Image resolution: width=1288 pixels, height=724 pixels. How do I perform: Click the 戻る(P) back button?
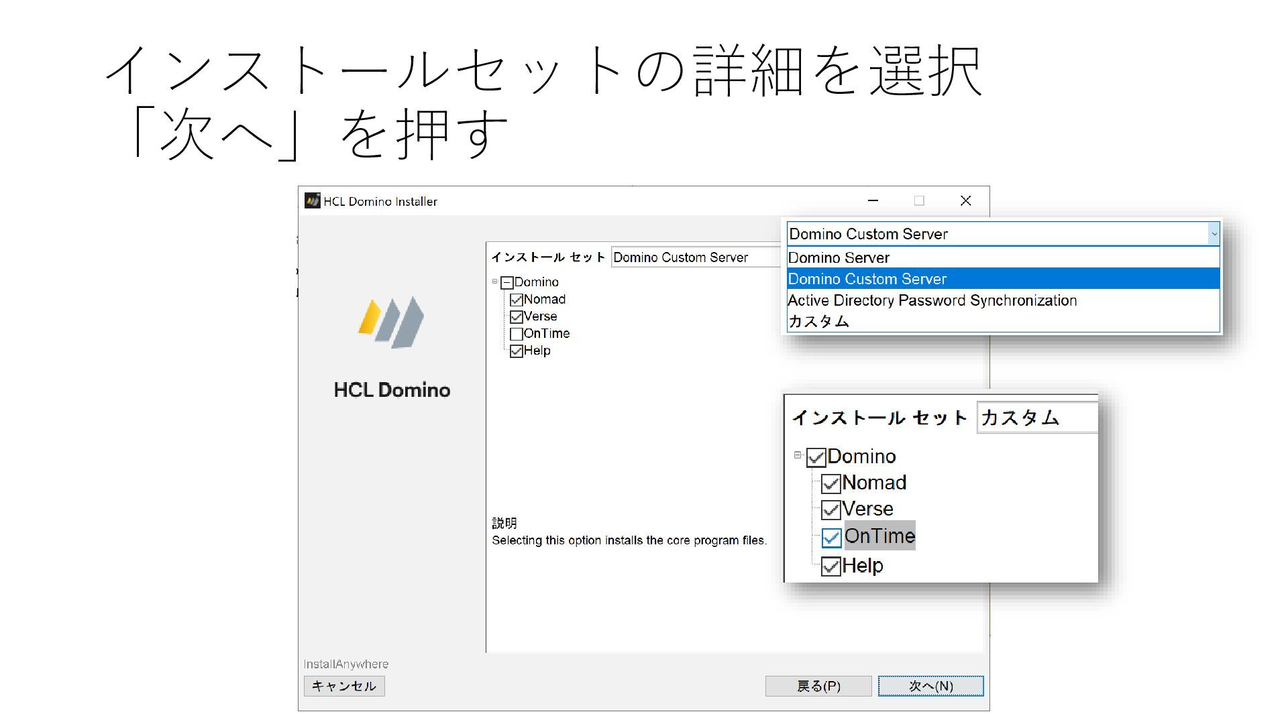click(818, 686)
